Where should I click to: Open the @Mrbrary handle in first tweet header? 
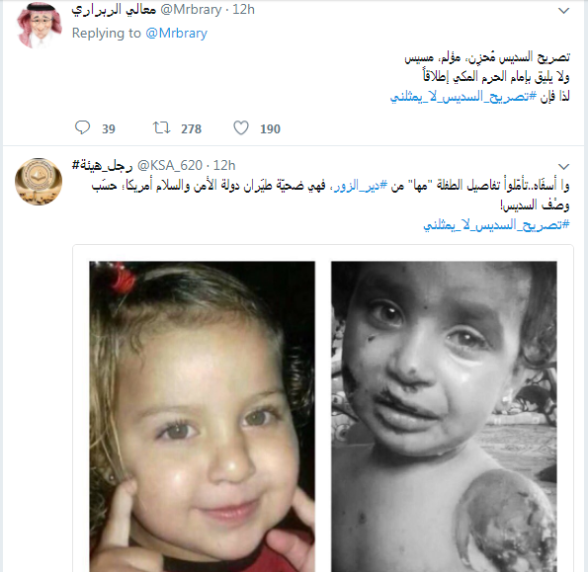[x=192, y=9]
